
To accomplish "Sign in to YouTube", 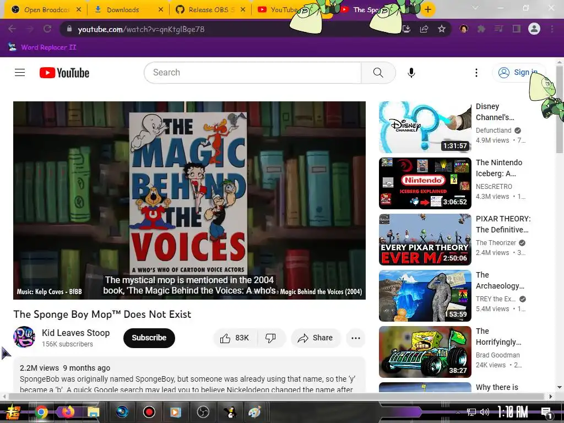I will tap(518, 73).
